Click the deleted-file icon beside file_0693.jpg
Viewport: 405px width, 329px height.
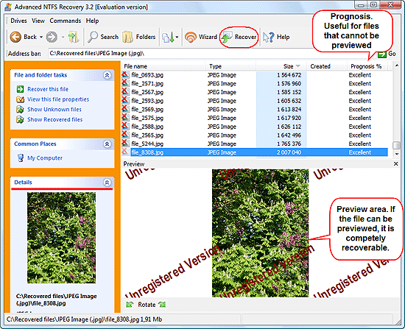[125, 74]
